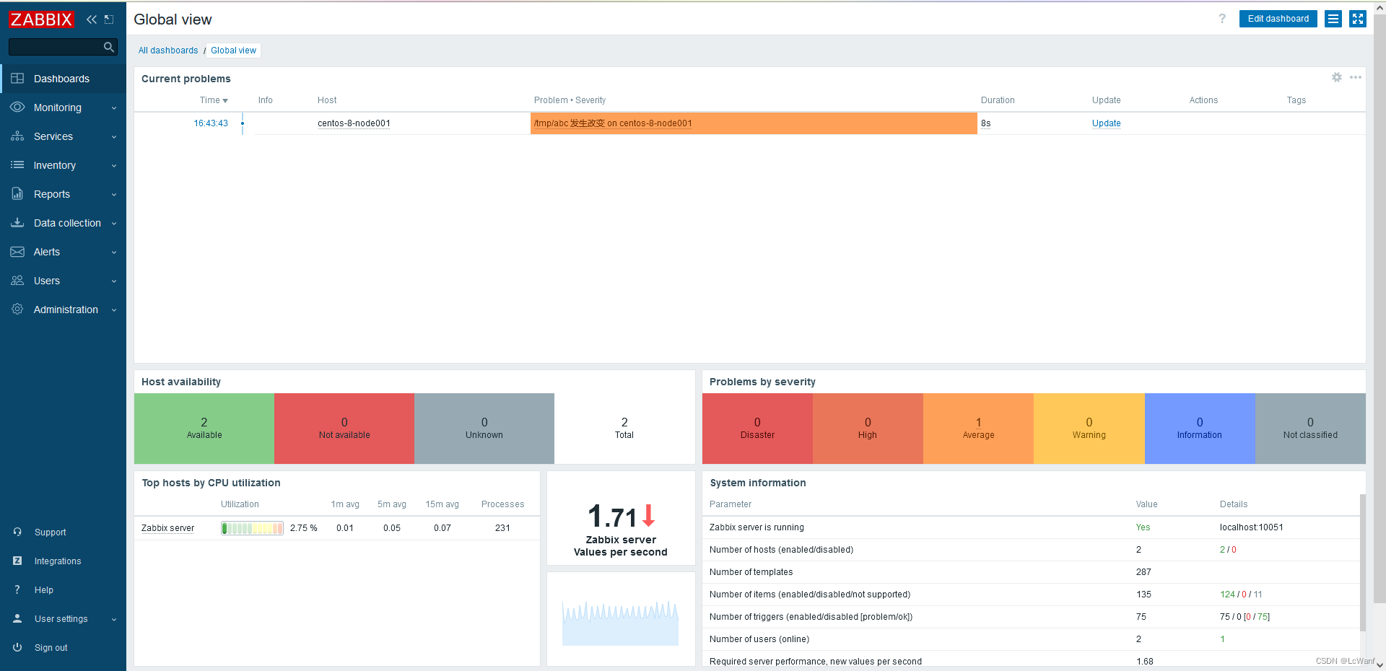The image size is (1386, 671).
Task: Click the orange Average severity tile
Action: click(978, 429)
